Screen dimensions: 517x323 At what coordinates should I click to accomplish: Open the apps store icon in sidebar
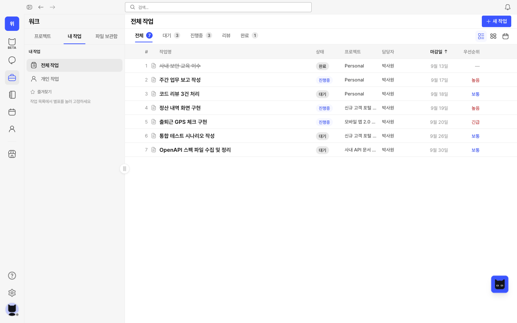tap(12, 154)
